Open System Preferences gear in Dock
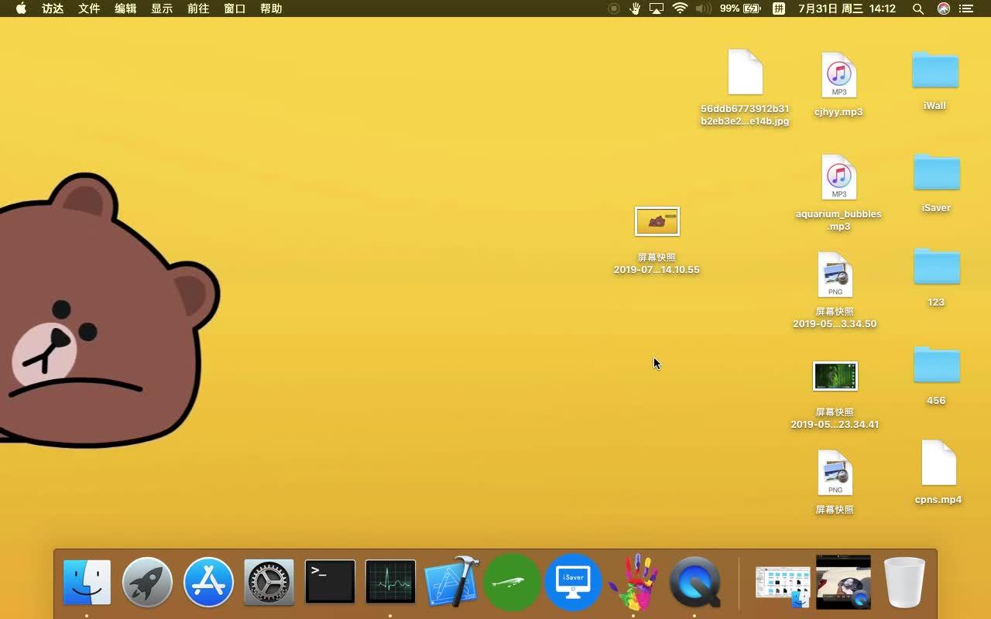The image size is (991, 619). pyautogui.click(x=269, y=582)
